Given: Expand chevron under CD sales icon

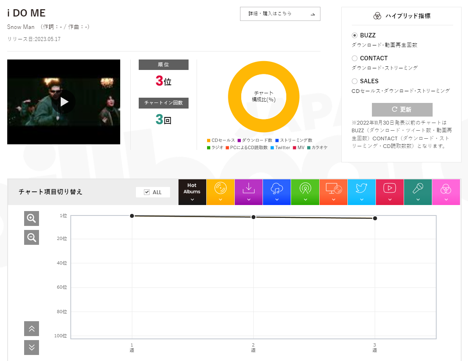Looking at the screenshot, I should (221, 199).
